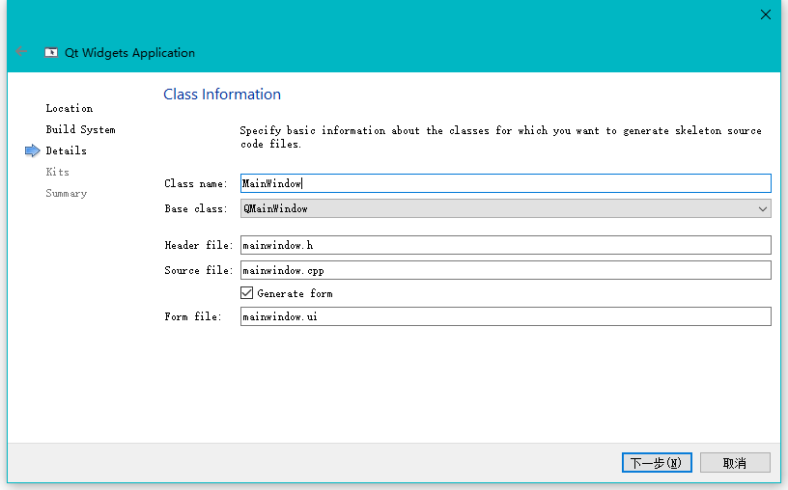Select the Details wizard step
The image size is (788, 490).
point(66,150)
